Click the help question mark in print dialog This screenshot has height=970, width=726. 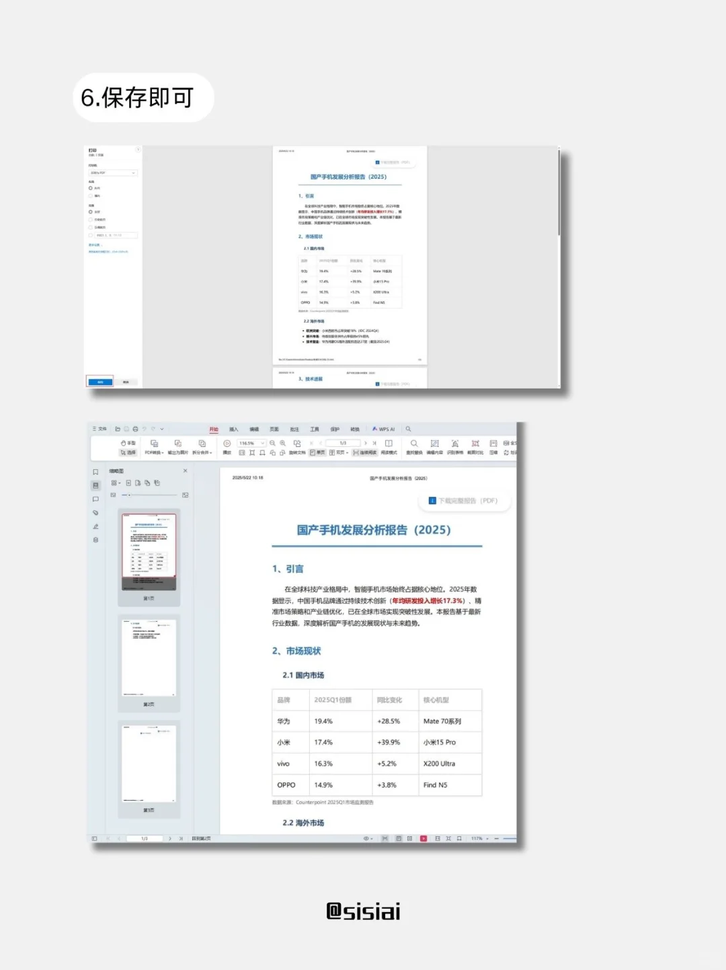click(x=138, y=149)
